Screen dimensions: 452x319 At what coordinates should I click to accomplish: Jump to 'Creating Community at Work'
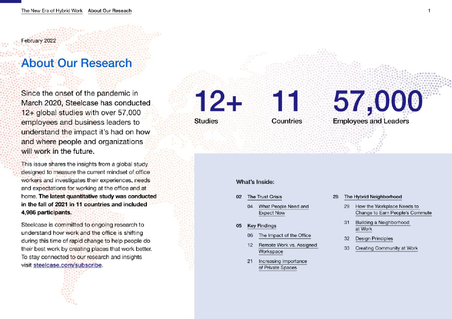(x=386, y=249)
